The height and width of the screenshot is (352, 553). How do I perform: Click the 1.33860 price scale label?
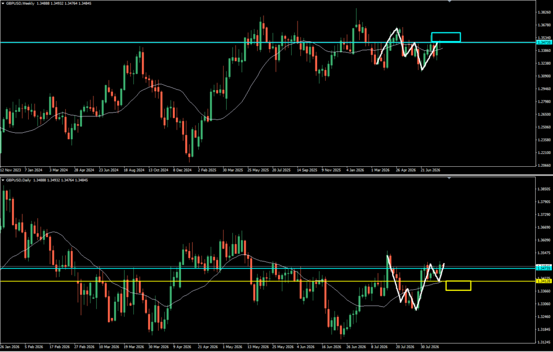[544, 51]
